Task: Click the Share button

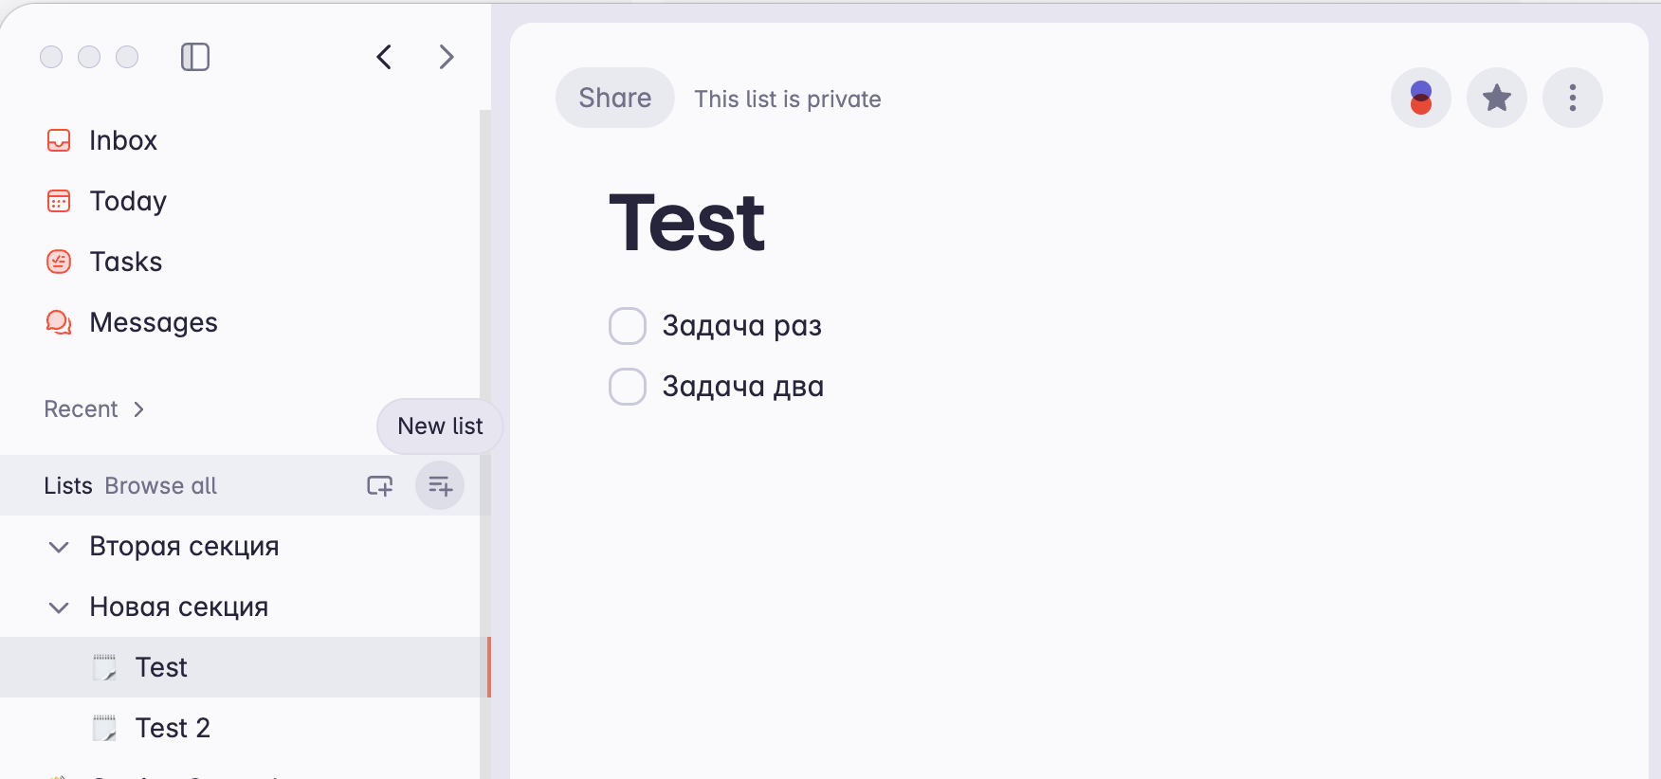Action: [x=614, y=98]
